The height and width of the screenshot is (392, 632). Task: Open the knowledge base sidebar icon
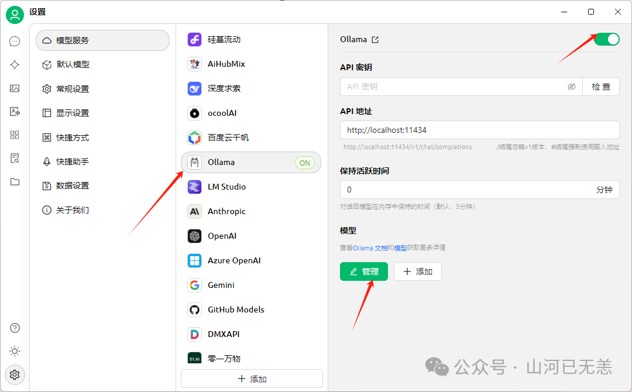point(15,159)
